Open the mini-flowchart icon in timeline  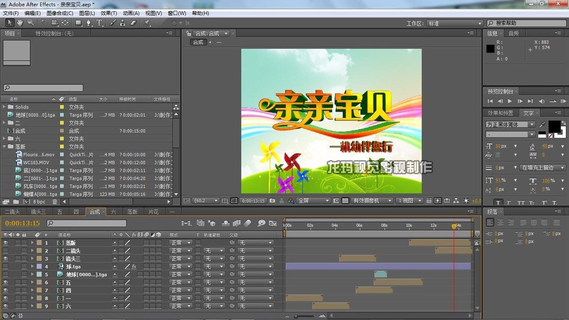186,223
